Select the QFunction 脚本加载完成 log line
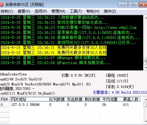 click(x=55, y=63)
